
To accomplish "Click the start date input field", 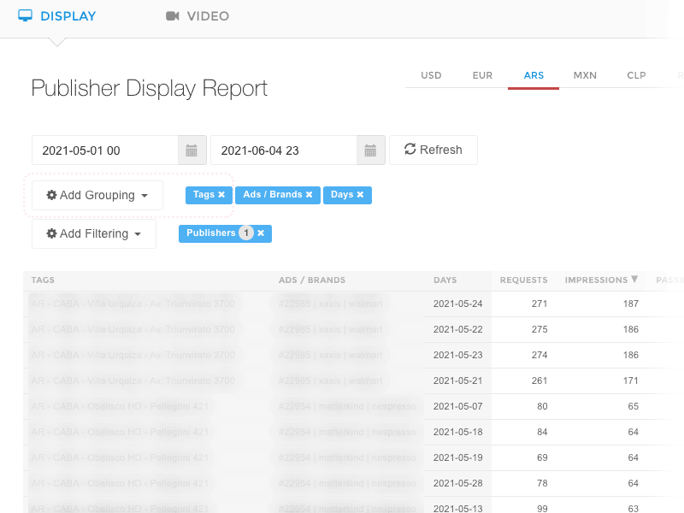I will tap(105, 150).
